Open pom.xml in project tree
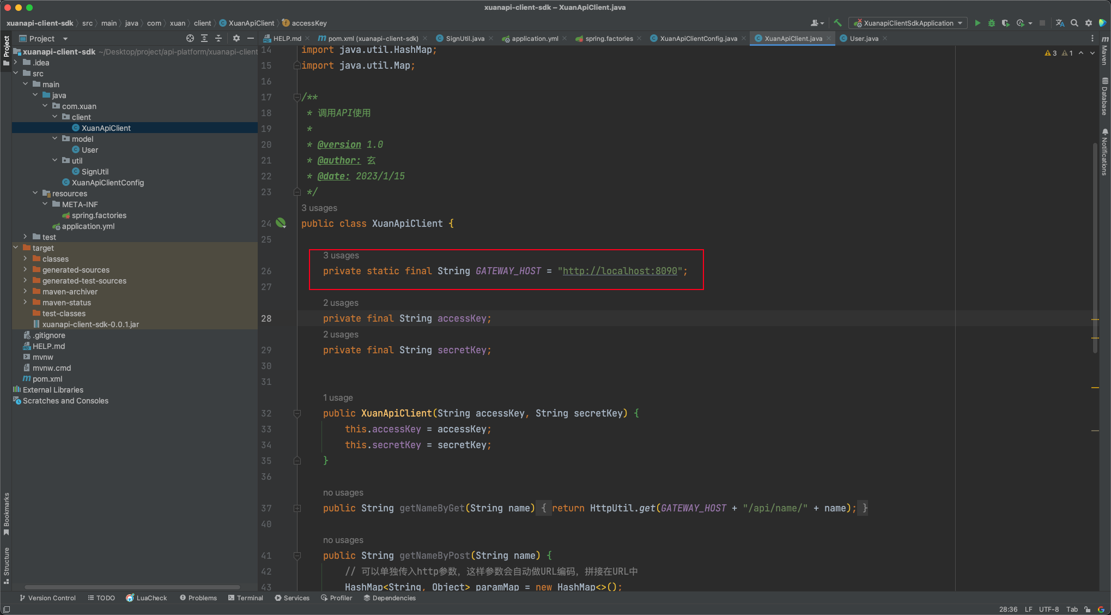The width and height of the screenshot is (1111, 615). (47, 378)
